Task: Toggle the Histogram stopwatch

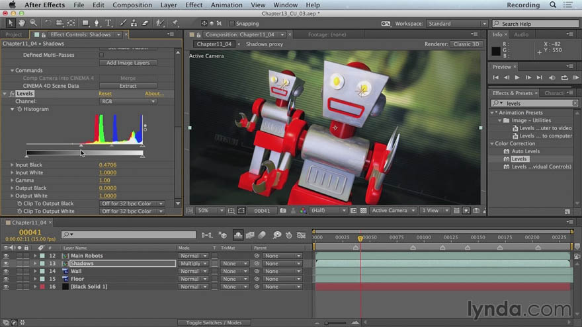Action: point(19,109)
